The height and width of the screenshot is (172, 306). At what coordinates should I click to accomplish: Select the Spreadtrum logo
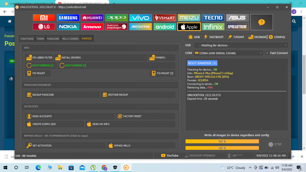click(237, 27)
